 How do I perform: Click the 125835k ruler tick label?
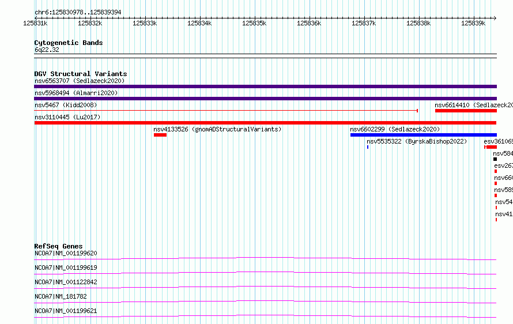(254, 23)
